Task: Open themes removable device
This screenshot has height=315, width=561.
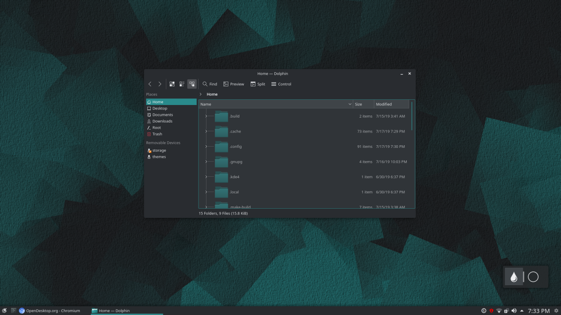Action: (171, 157)
